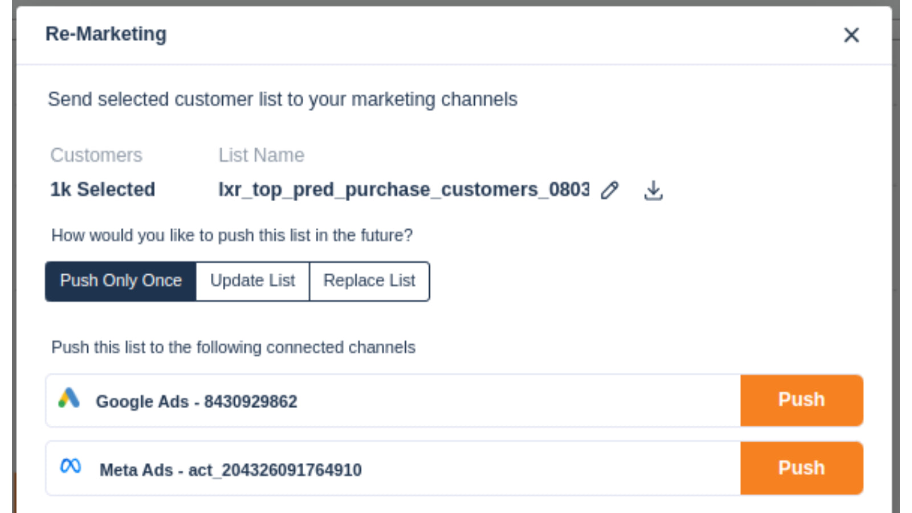Image resolution: width=912 pixels, height=513 pixels.
Task: Select the Update List segment
Action: click(x=253, y=280)
